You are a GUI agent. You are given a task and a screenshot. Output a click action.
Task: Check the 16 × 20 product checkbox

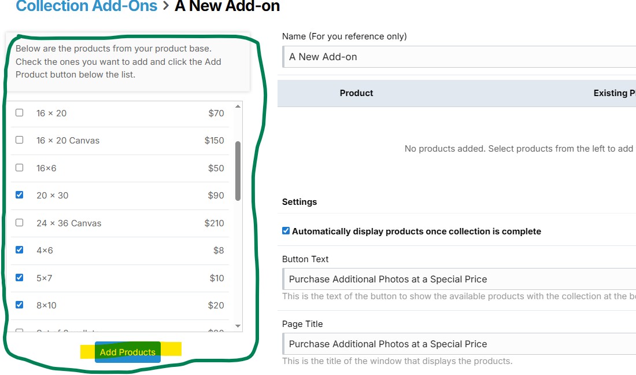click(x=20, y=112)
